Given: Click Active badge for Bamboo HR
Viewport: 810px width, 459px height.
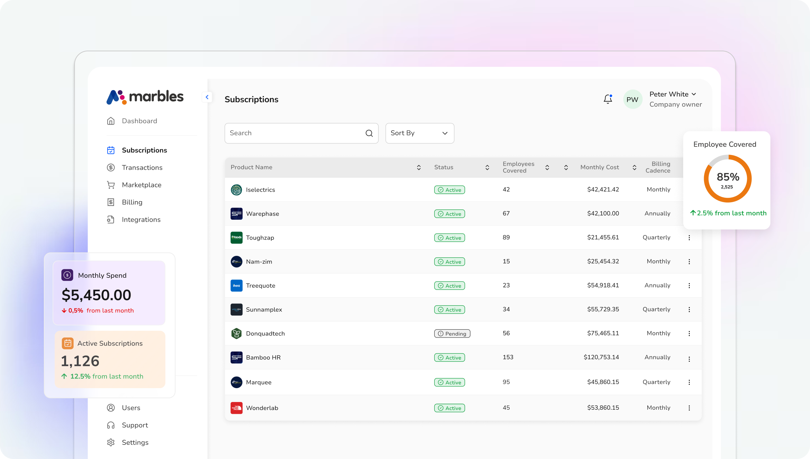Looking at the screenshot, I should click(450, 357).
